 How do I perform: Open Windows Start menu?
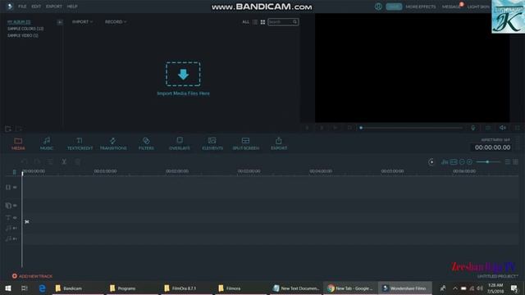[8, 288]
